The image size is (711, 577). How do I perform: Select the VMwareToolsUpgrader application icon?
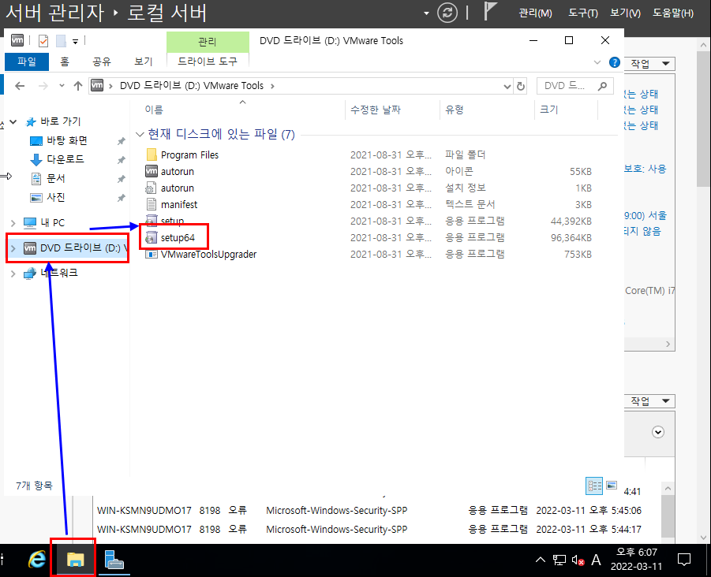click(152, 254)
